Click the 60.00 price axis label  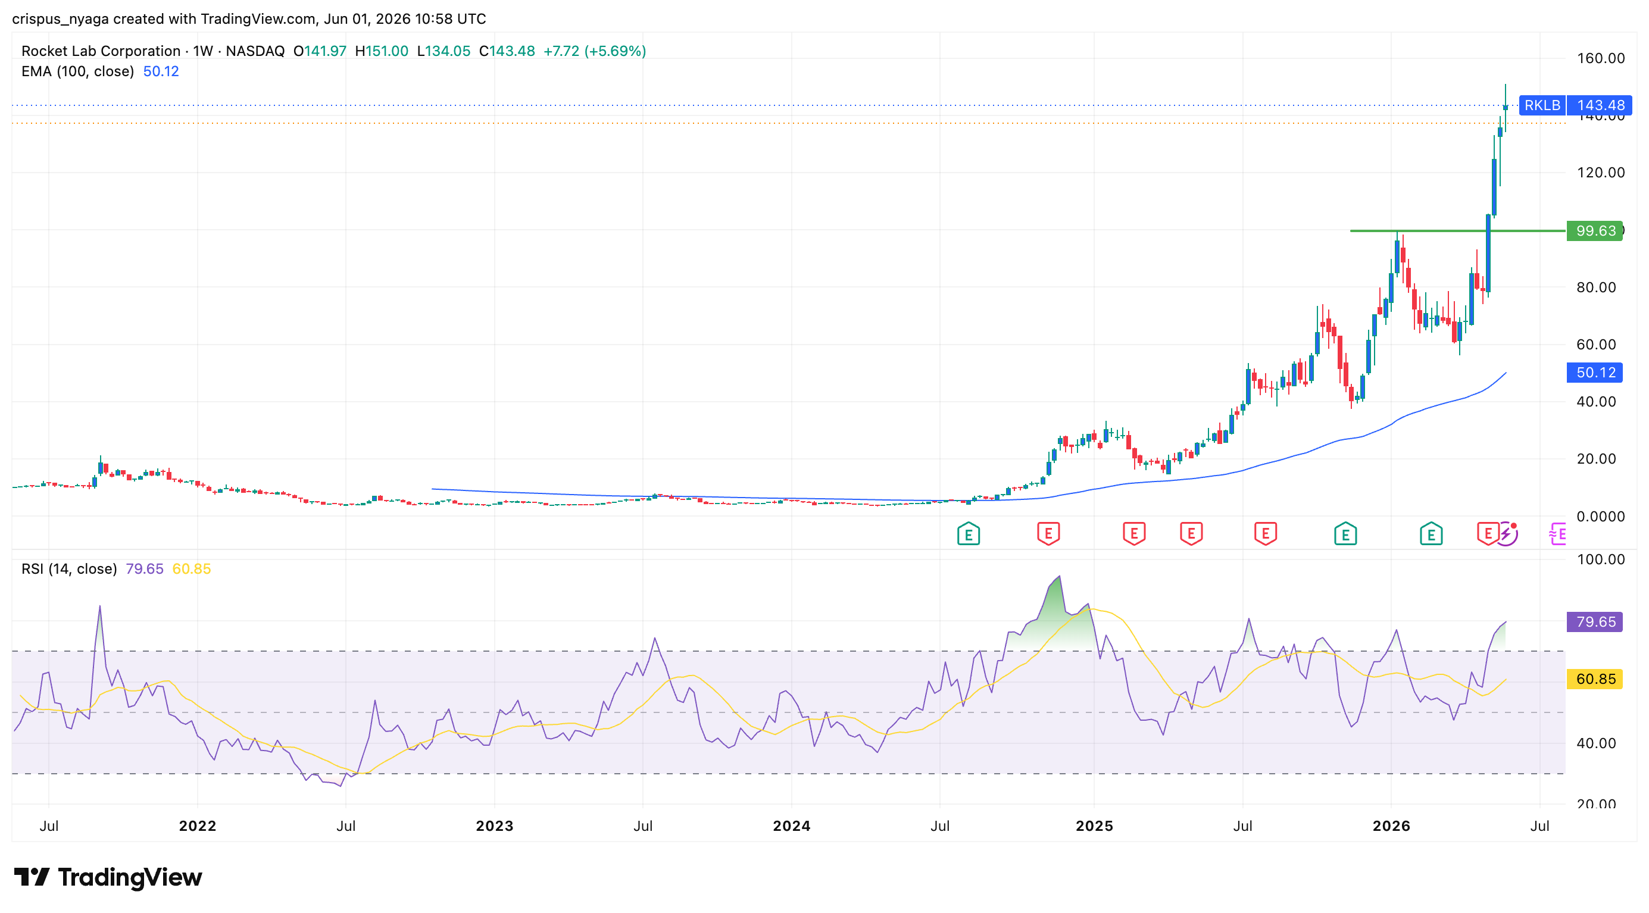(x=1596, y=344)
